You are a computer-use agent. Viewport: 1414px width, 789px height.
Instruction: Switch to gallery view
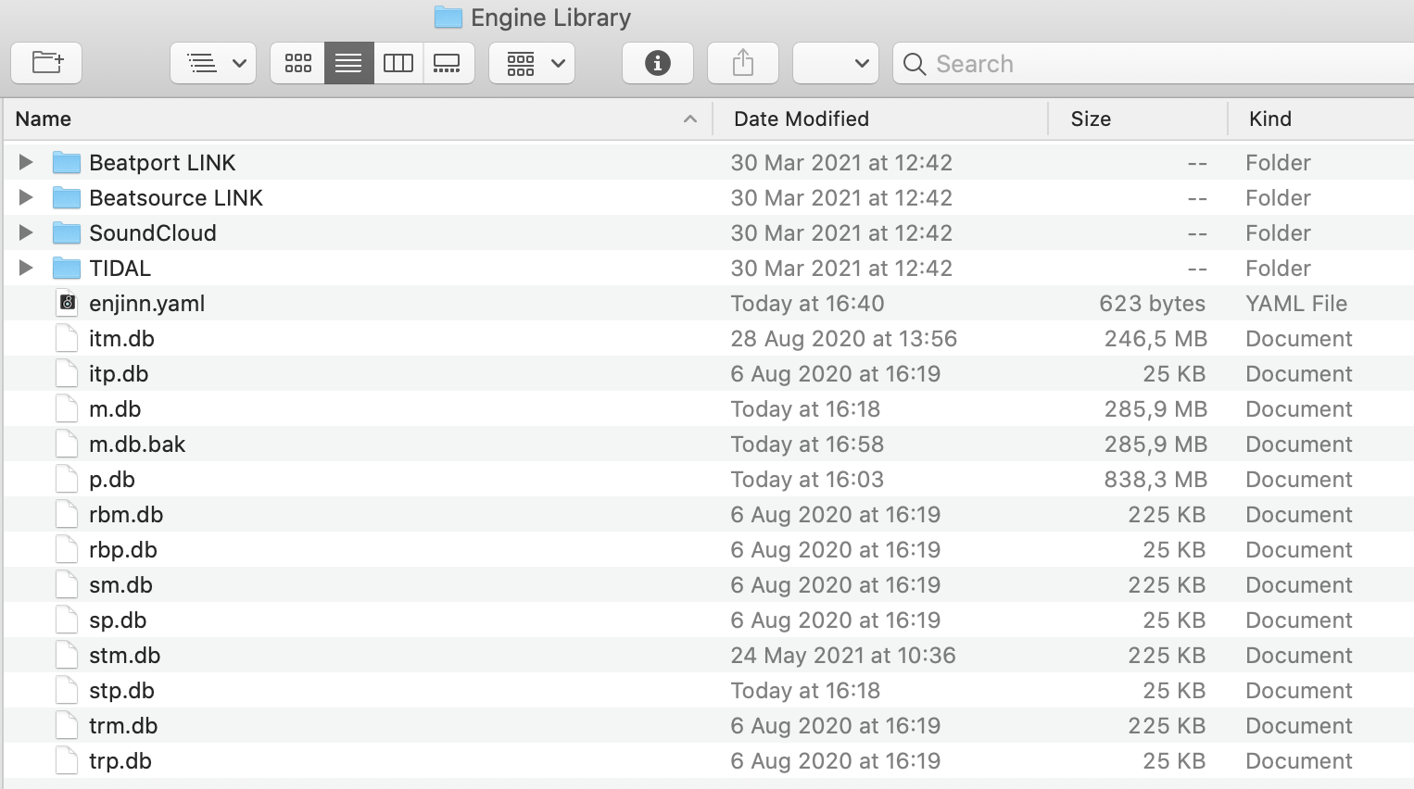point(448,63)
